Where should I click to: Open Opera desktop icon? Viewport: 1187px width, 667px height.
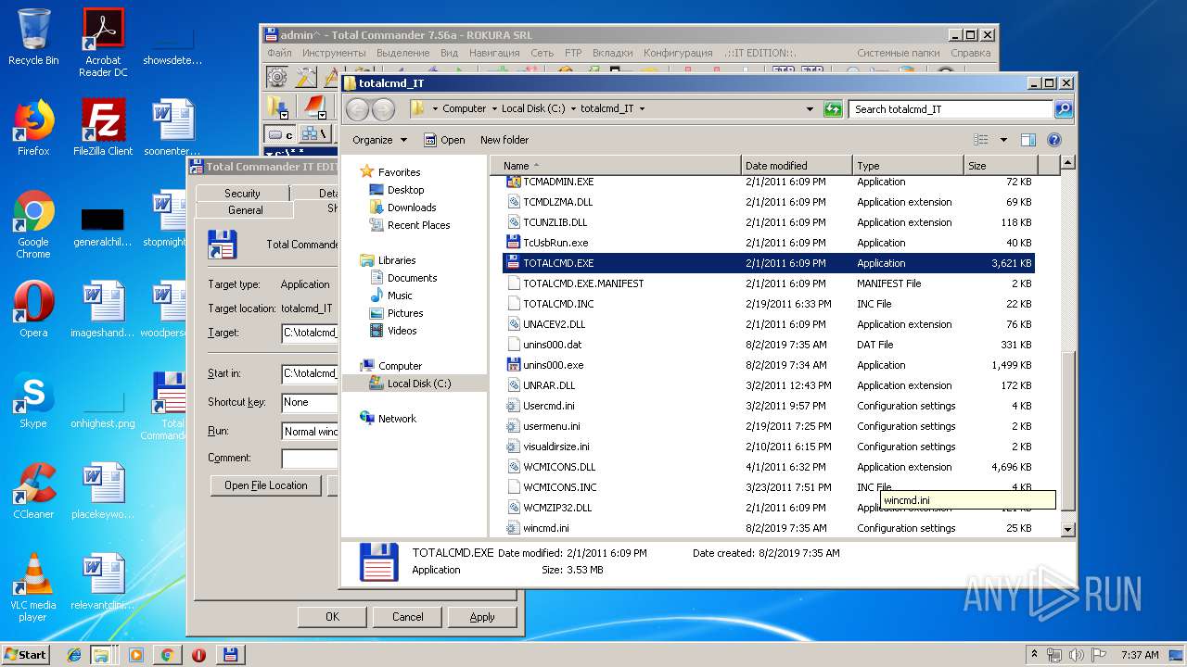tap(33, 309)
